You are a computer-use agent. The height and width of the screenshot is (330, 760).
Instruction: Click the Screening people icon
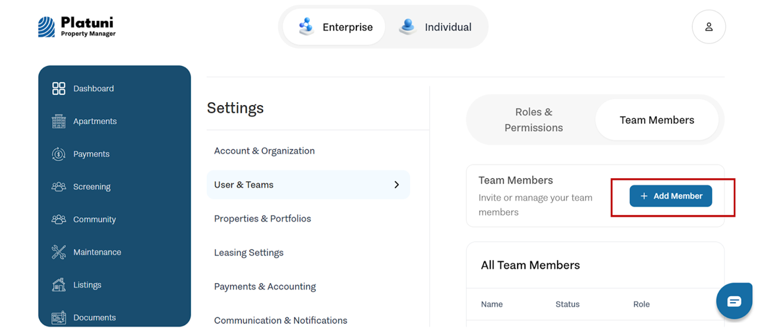pyautogui.click(x=59, y=186)
